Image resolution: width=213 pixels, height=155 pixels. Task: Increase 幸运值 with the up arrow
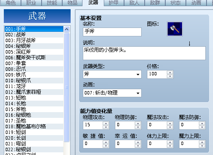tap(138, 142)
